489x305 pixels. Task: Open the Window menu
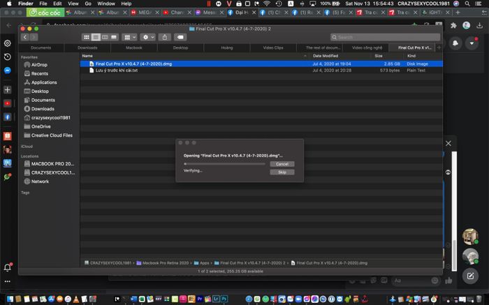tap(106, 3)
